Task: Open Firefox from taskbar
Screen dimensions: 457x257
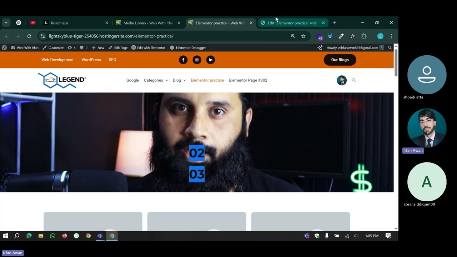Action: click(x=64, y=236)
